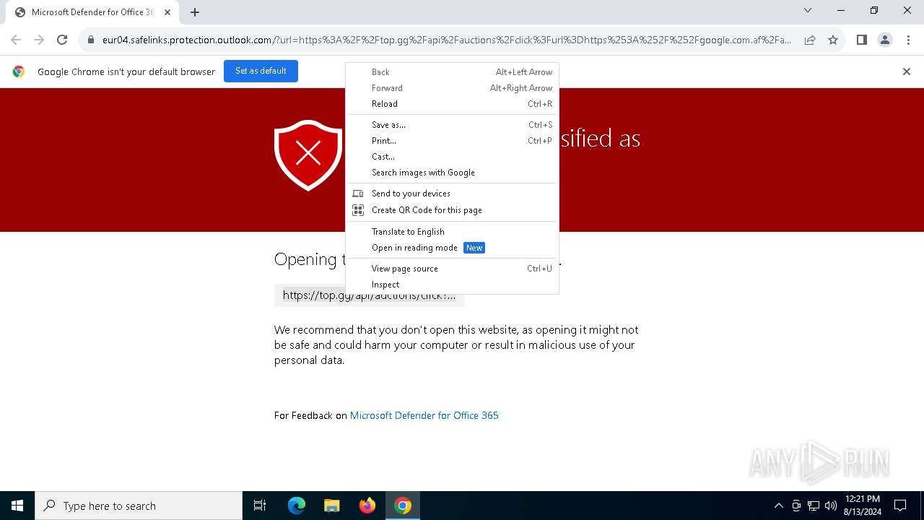Select Cast... menu entry
Image resolution: width=924 pixels, height=520 pixels.
click(452, 157)
